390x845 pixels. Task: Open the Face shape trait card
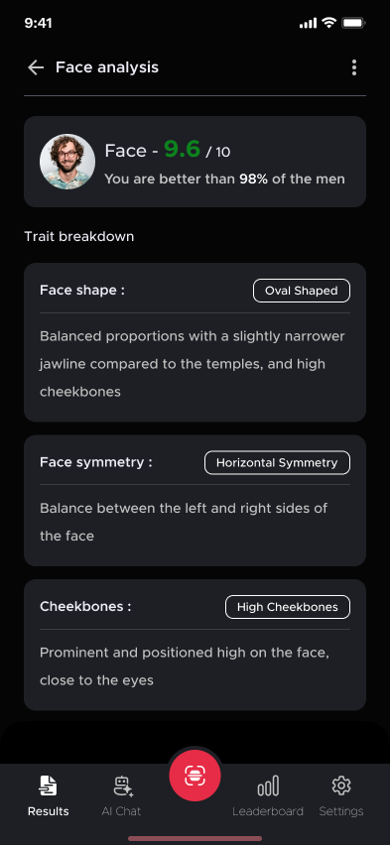pos(195,342)
